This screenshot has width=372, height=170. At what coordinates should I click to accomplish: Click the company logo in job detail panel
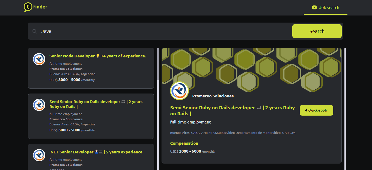point(179,91)
